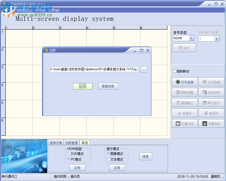Screen dimensions: 226x181
Task: Activate 画面静止 screen freeze
Action: 185,103
